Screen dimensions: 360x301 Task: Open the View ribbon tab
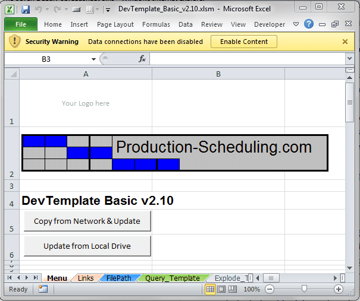238,24
